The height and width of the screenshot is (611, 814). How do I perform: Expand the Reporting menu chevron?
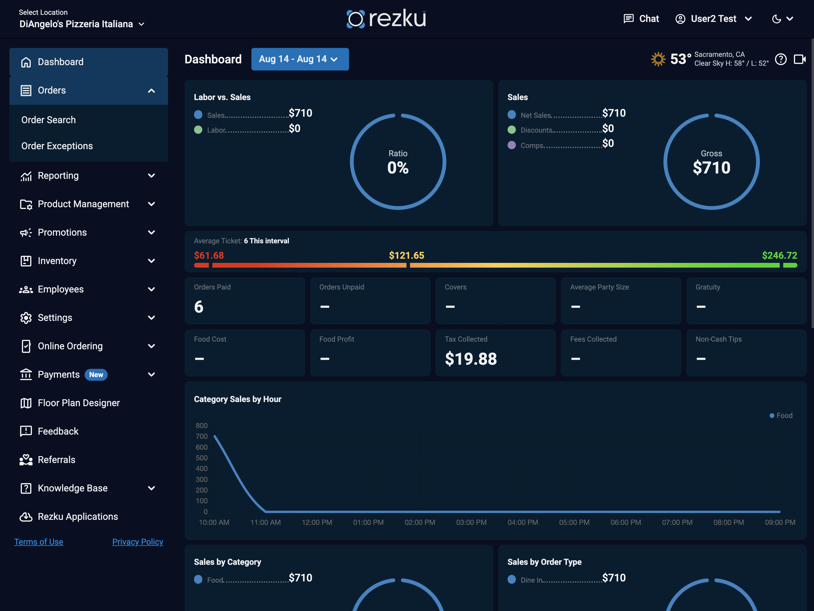[x=151, y=176]
